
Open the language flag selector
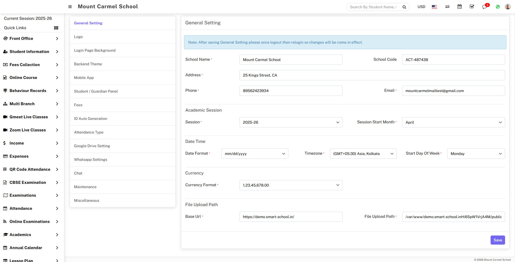coord(434,7)
